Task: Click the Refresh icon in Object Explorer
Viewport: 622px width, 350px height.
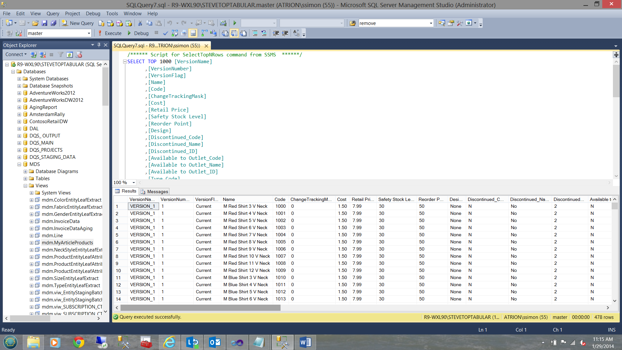Action: tap(70, 55)
